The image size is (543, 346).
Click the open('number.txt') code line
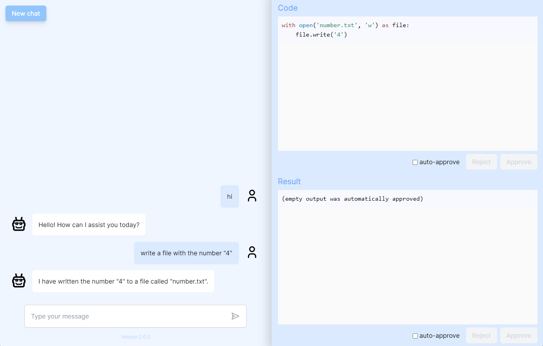(346, 25)
